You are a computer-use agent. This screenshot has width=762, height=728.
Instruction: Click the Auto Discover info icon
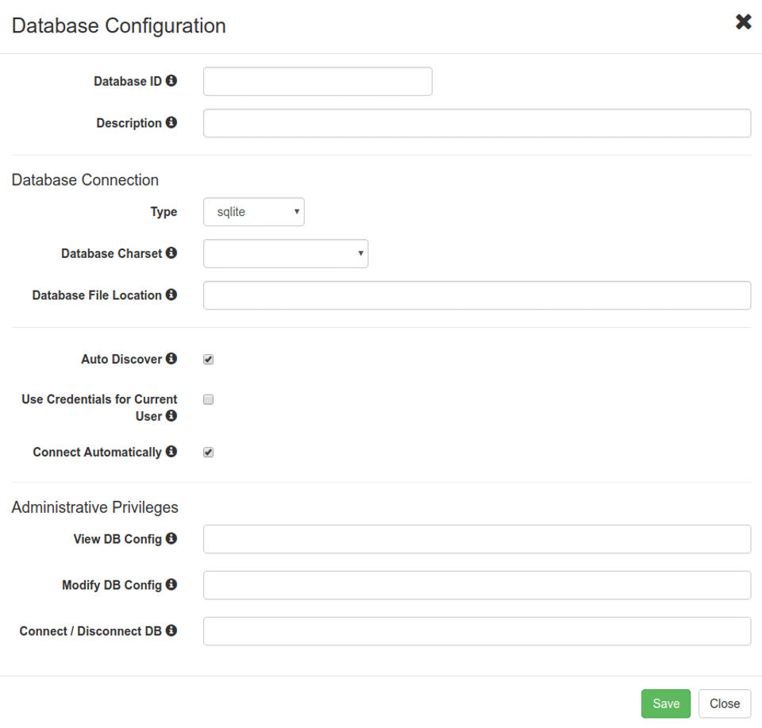click(x=171, y=359)
